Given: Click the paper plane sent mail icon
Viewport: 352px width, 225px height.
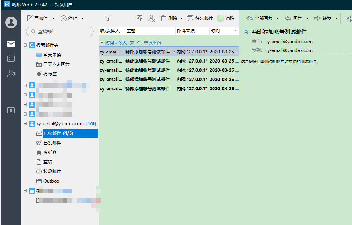Looking at the screenshot, I should tap(39, 143).
